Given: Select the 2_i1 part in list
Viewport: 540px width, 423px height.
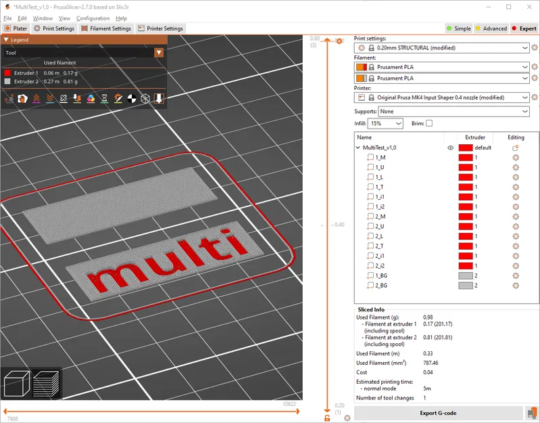Looking at the screenshot, I should point(380,256).
